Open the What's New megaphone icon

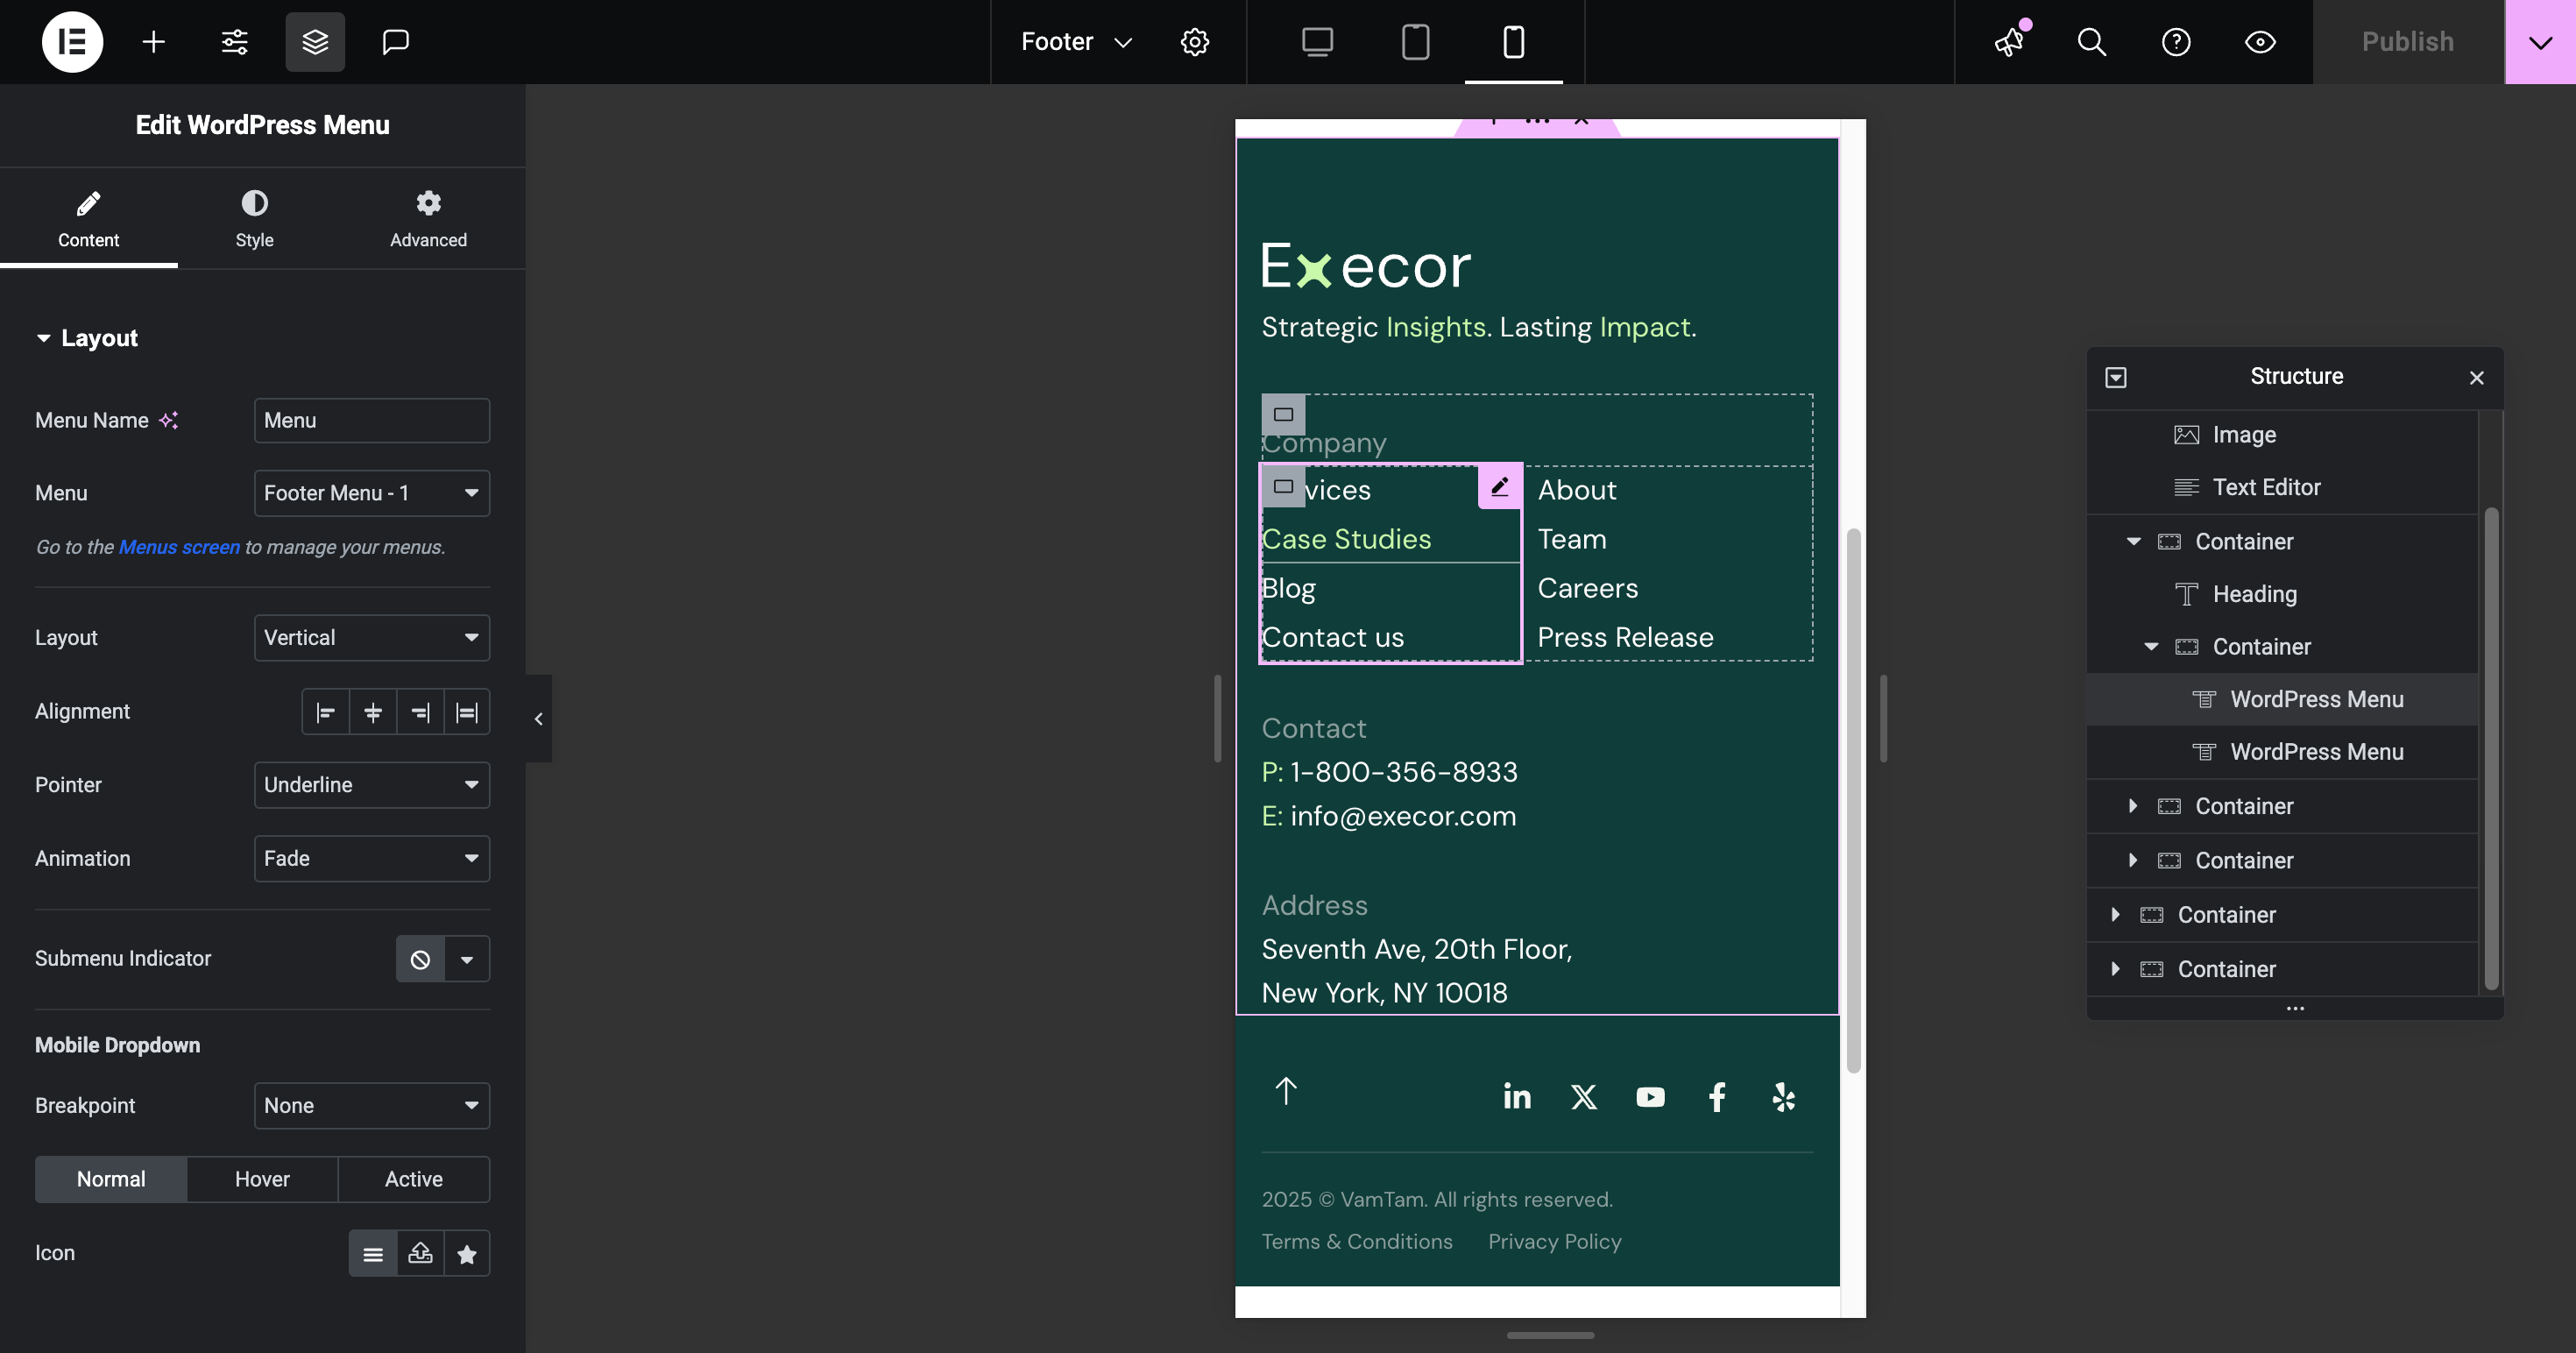click(2009, 42)
